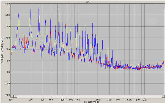
Task: Click the 2.0k label on the frequency axis
Action: coord(98,100)
